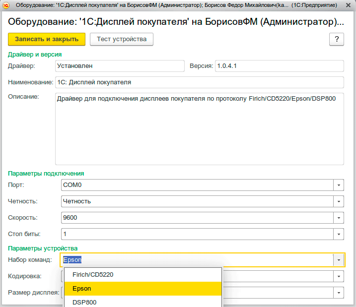Click into the Описание text area
Screen dimensions: 356x307
pyautogui.click(x=199, y=128)
